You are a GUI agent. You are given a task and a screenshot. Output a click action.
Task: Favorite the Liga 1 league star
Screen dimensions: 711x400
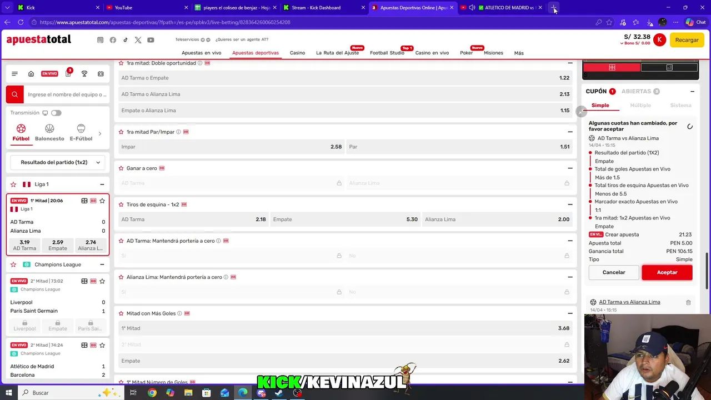[13, 184]
